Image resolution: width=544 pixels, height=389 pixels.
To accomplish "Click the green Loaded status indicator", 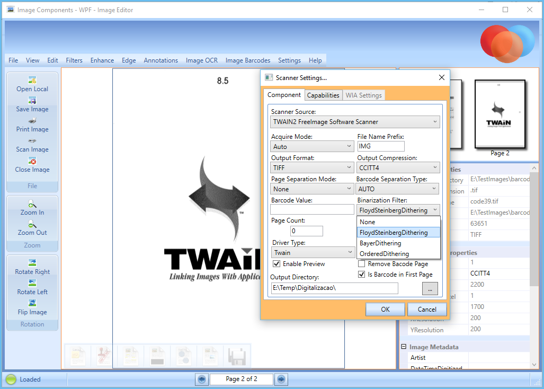I will (x=11, y=379).
